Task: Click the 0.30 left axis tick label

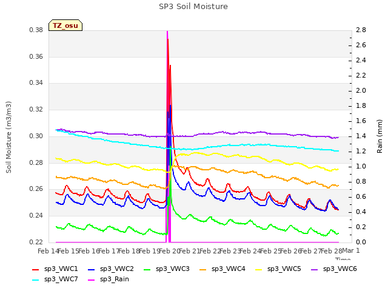Action: (36, 136)
